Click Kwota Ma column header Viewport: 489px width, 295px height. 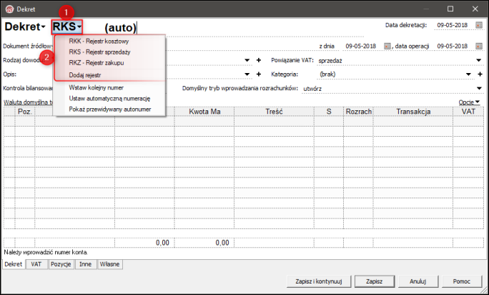click(x=204, y=112)
